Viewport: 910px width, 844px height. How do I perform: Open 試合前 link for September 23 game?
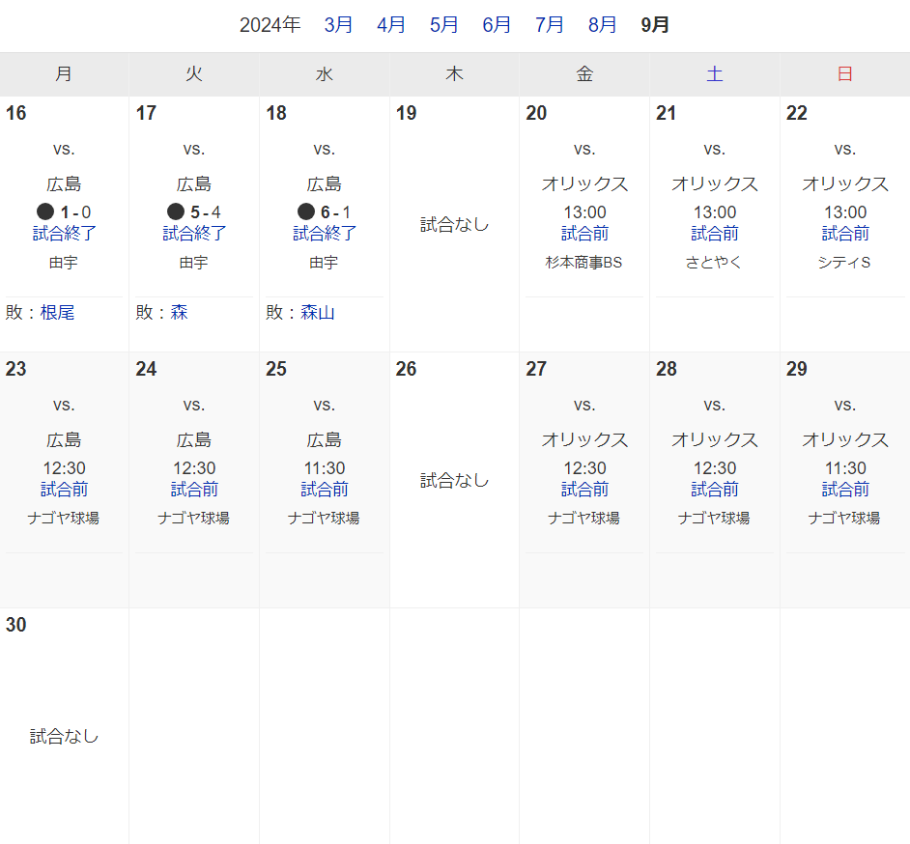pyautogui.click(x=65, y=489)
